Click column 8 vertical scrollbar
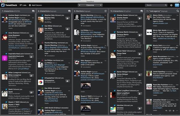This screenshot has width=180, height=116. (71, 28)
